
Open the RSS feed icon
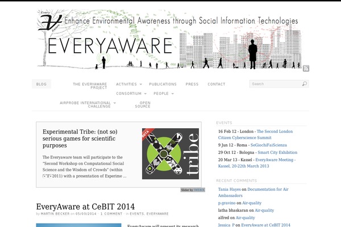click(306, 68)
